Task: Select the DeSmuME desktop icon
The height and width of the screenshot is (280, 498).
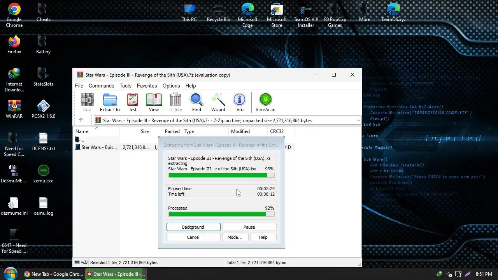Action: (x=14, y=174)
